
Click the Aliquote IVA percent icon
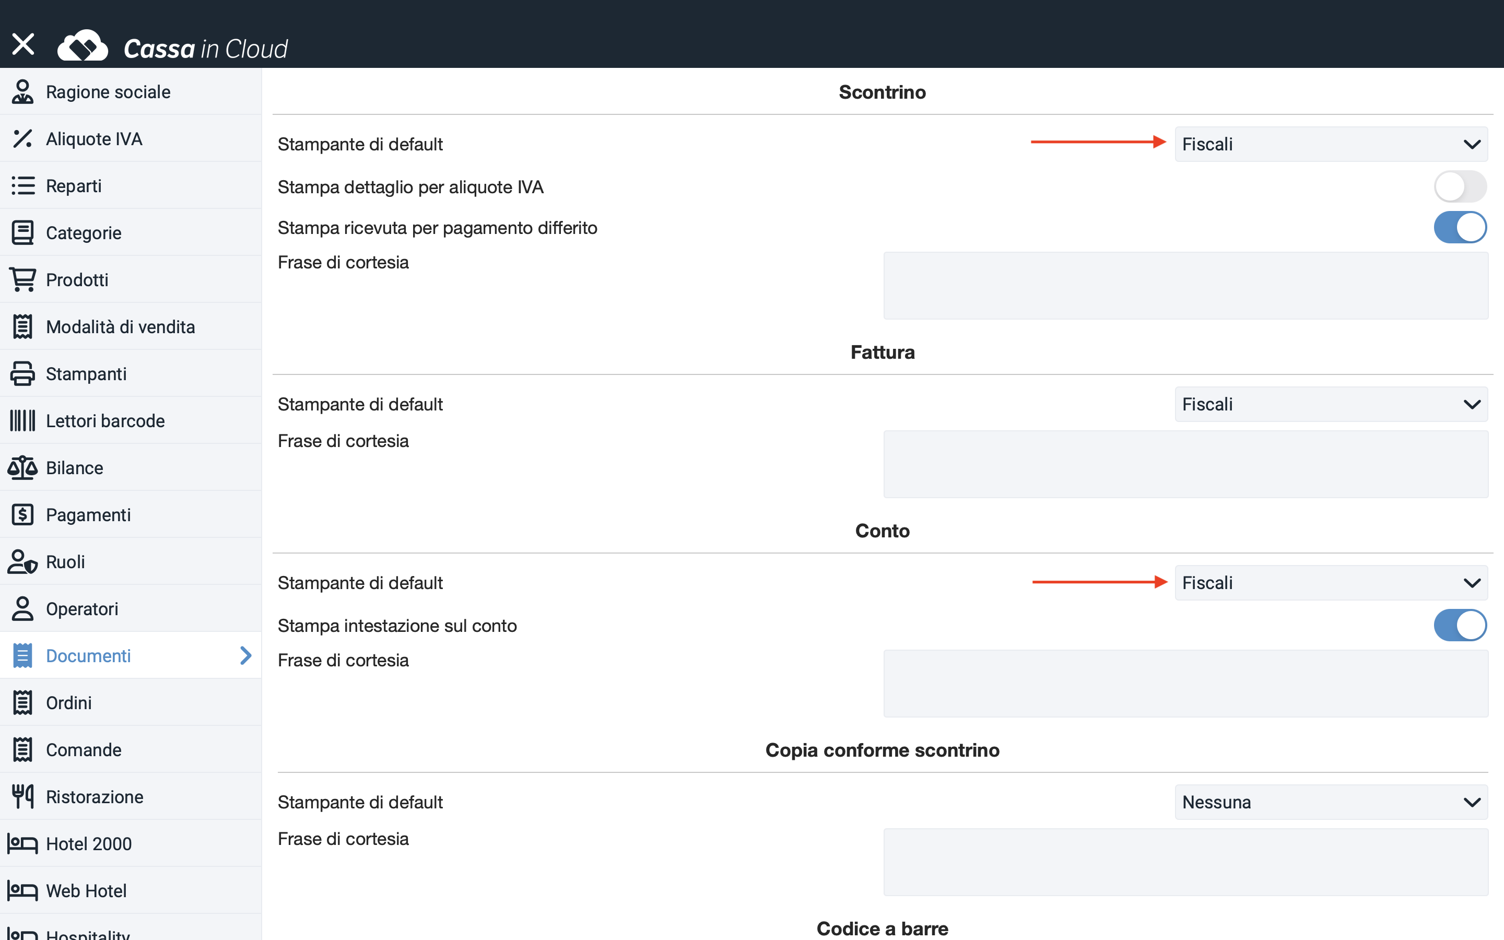point(22,138)
